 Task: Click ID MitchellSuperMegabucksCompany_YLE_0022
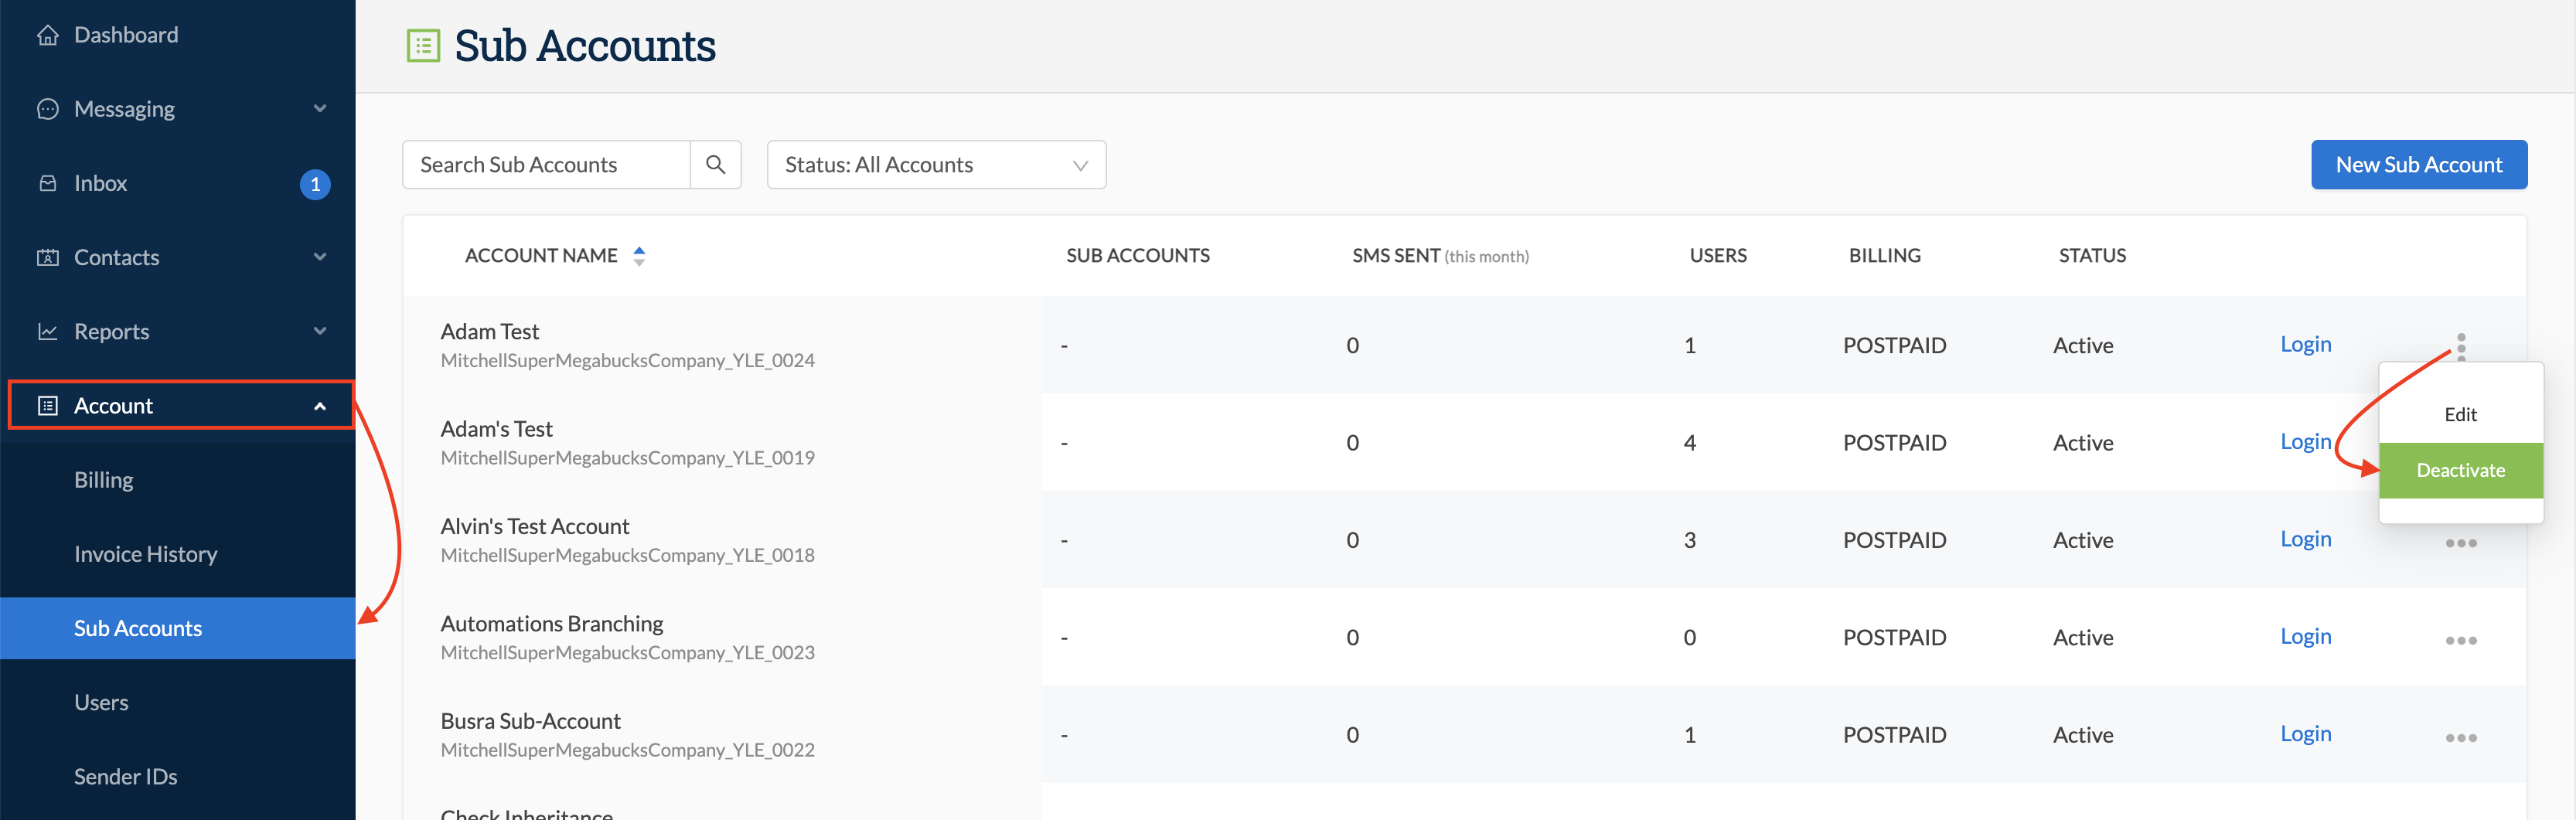tap(627, 750)
